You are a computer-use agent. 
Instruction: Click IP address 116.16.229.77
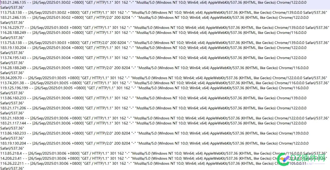point(12,28)
